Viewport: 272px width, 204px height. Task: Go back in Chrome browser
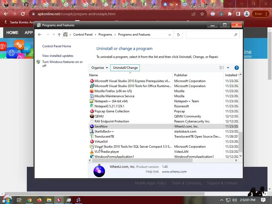(x=6, y=14)
